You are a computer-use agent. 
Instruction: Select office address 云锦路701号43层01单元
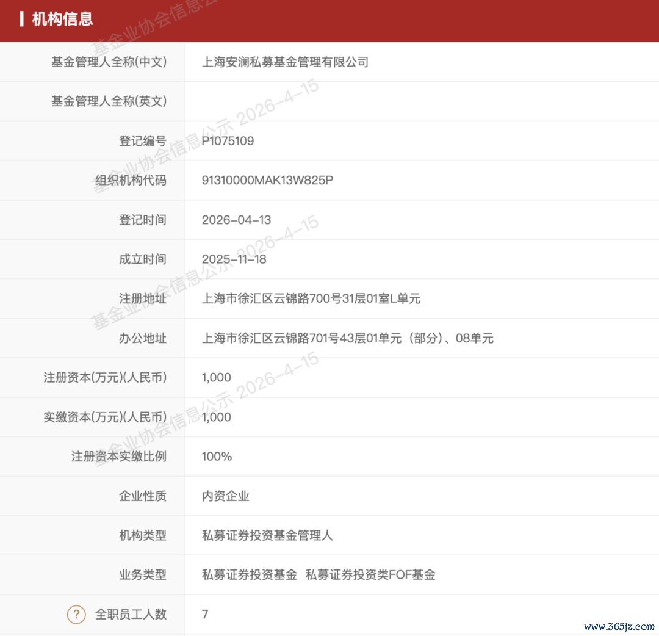pyautogui.click(x=337, y=338)
